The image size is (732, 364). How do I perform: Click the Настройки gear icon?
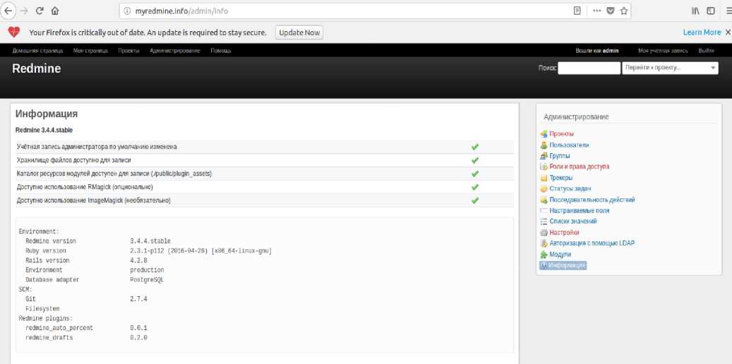[x=544, y=232]
